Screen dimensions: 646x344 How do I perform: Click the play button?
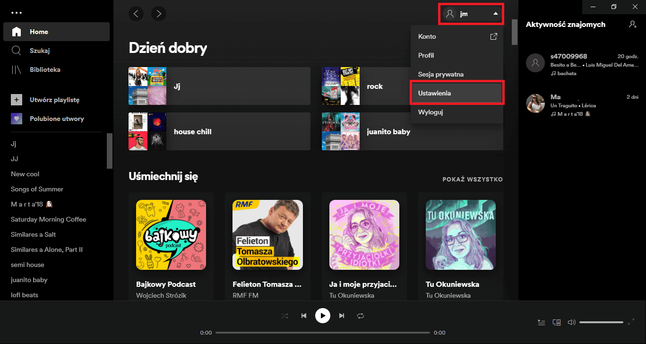click(323, 315)
